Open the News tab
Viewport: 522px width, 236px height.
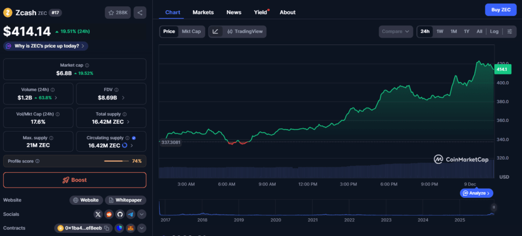pyautogui.click(x=234, y=12)
